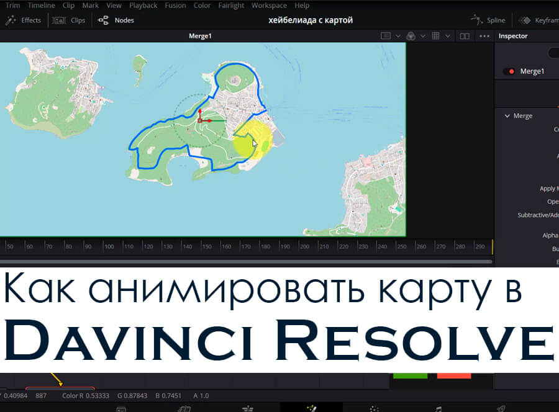
Task: Switch to the Fusion page wand icon
Action: coord(311,408)
